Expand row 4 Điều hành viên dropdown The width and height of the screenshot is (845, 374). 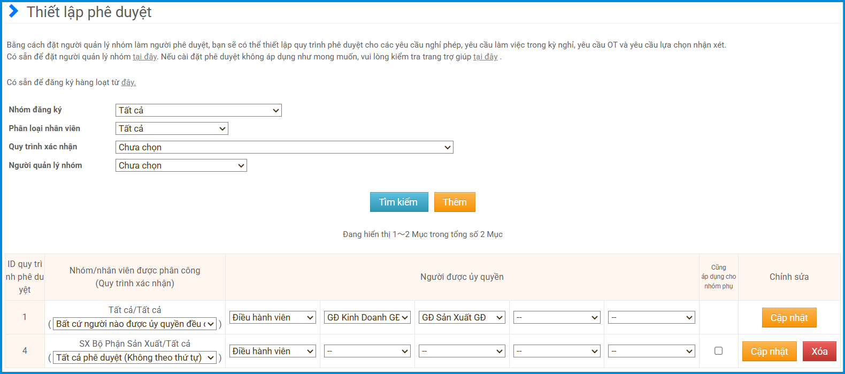[x=273, y=351]
